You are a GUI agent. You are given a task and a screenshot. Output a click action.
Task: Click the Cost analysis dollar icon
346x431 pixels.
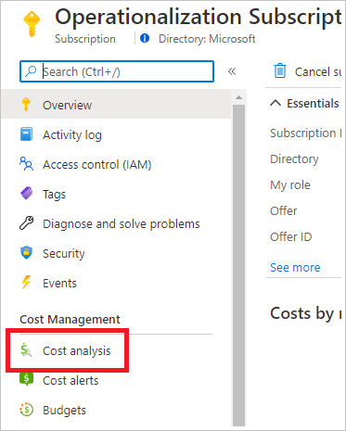tap(26, 350)
